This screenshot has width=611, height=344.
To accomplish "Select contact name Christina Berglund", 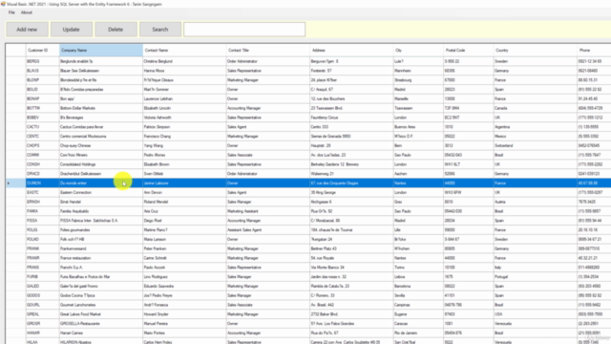I will tap(184, 61).
